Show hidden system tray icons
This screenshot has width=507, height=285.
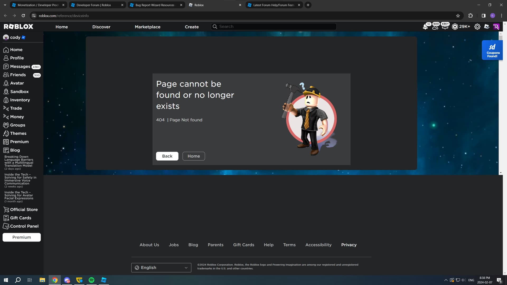pos(446,280)
